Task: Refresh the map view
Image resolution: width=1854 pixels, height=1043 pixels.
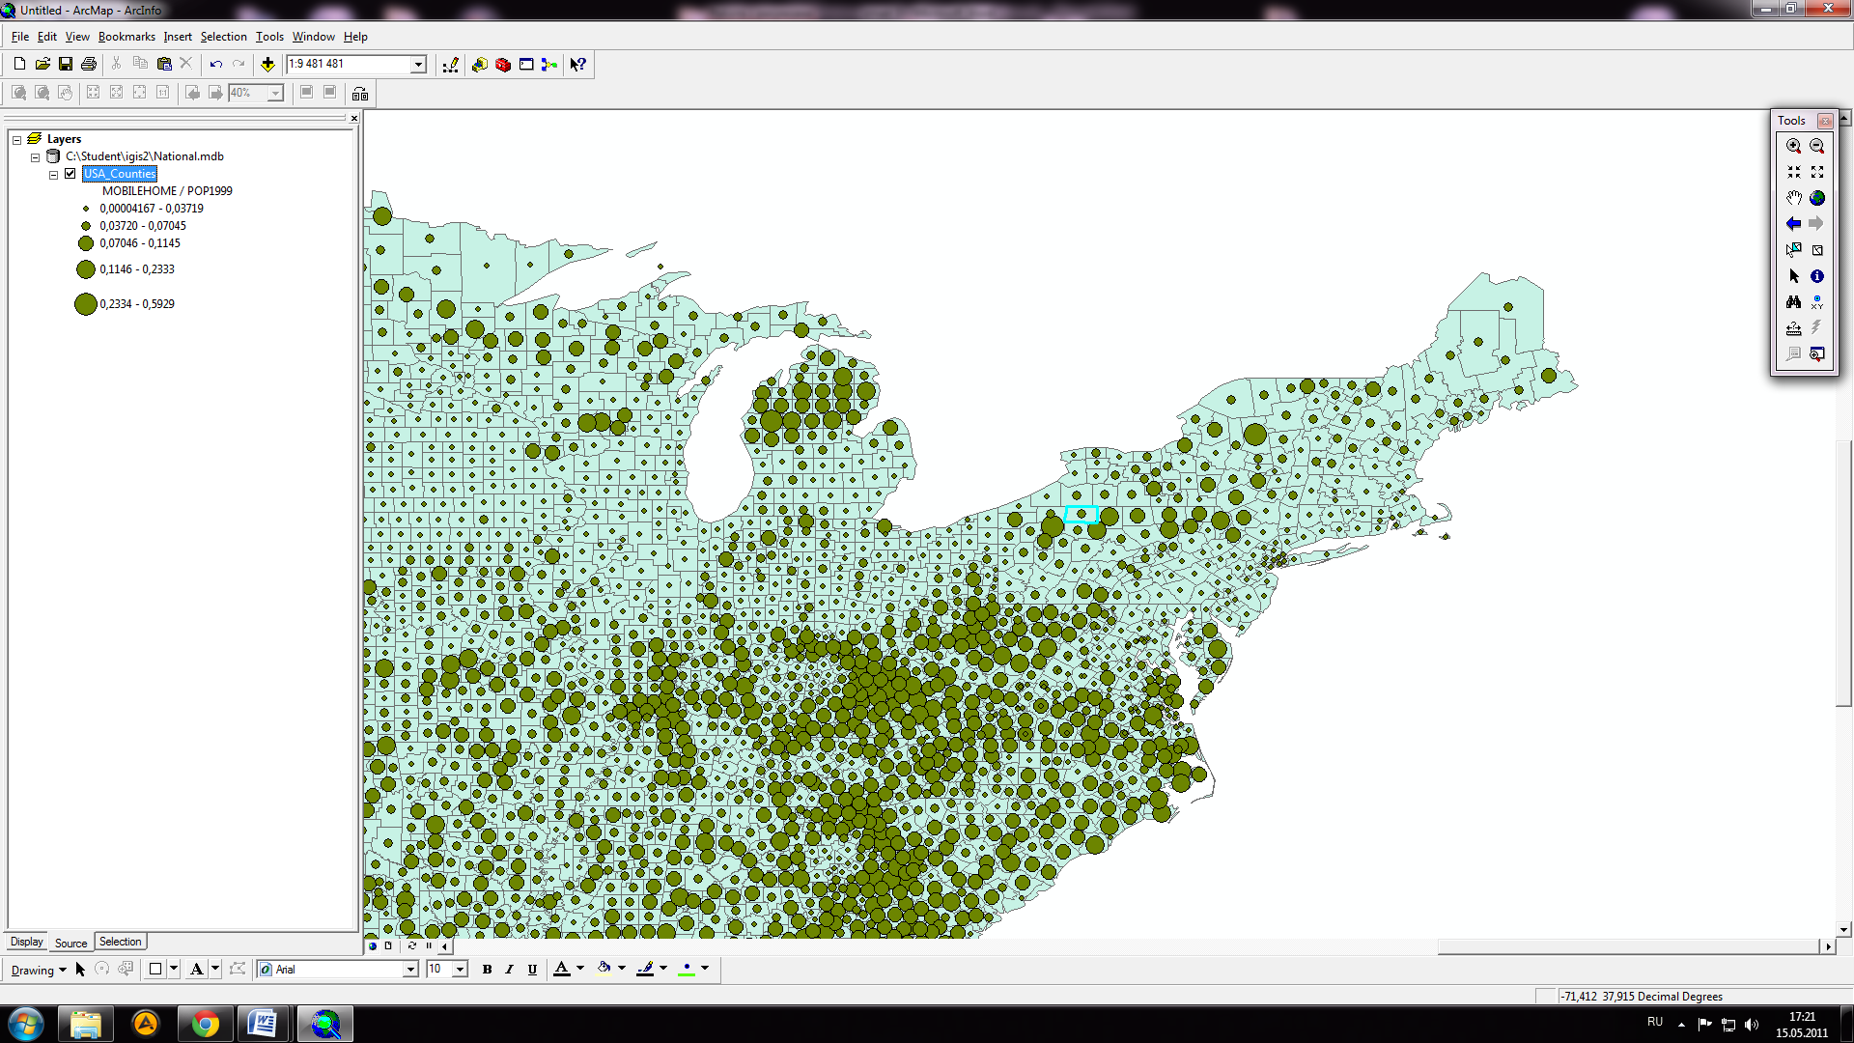Action: point(412,946)
